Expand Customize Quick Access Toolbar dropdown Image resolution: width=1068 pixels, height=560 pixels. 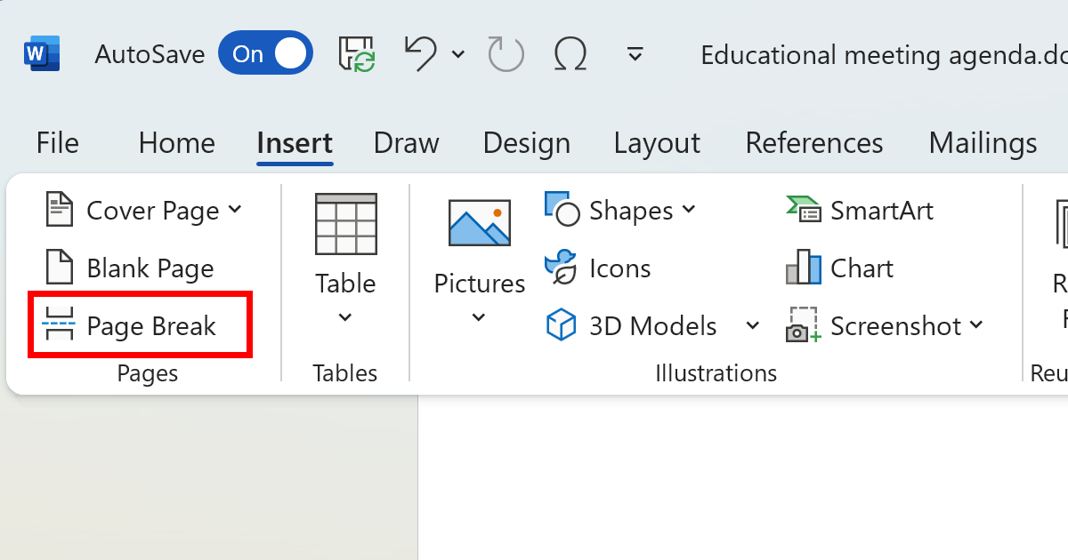635,55
